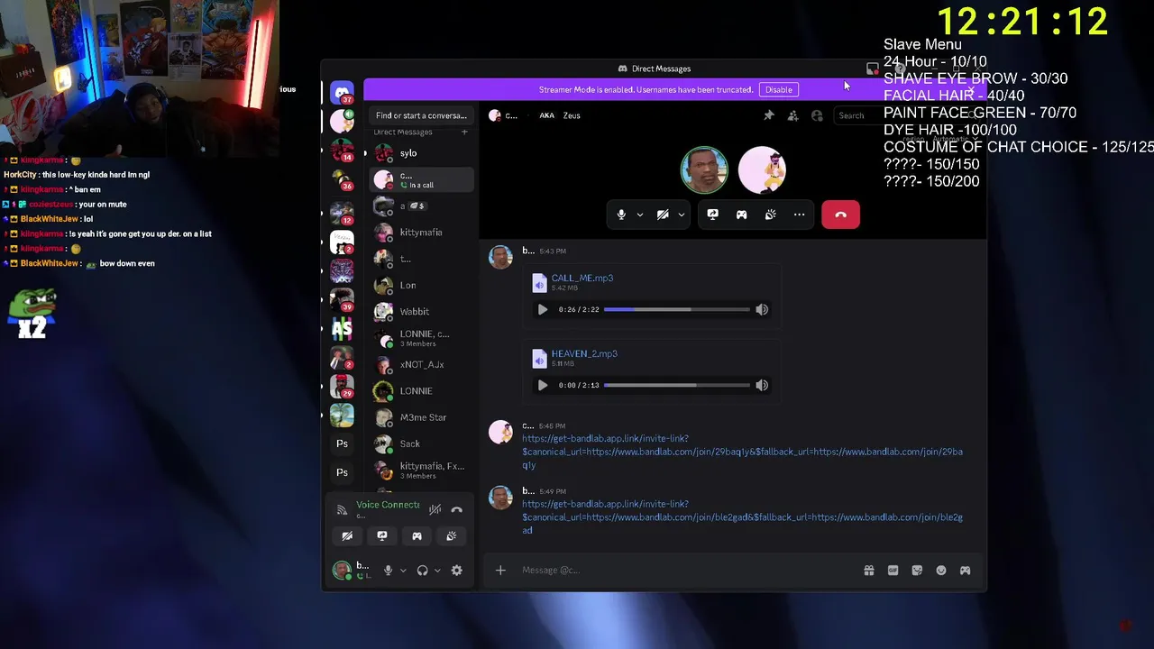This screenshot has width=1154, height=649.
Task: Click attachment plus icon in message bar
Action: coord(500,570)
